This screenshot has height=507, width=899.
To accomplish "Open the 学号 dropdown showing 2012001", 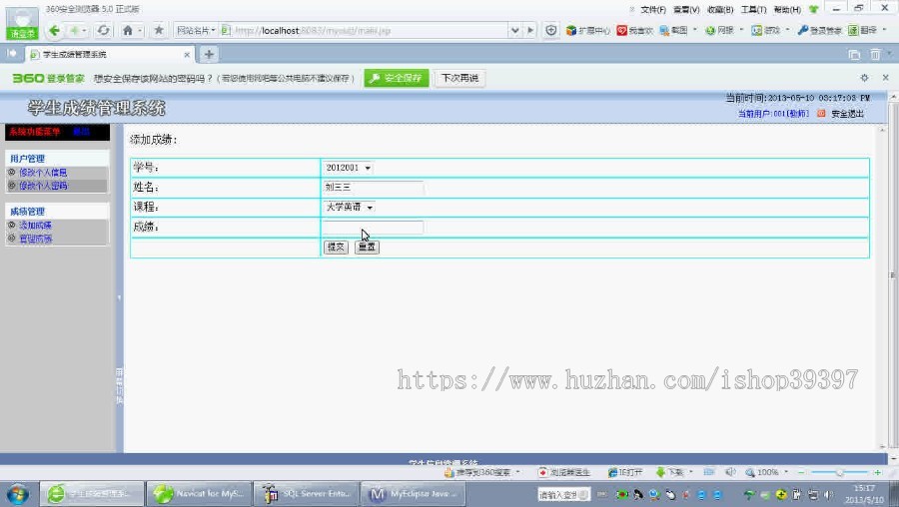I will [x=349, y=168].
